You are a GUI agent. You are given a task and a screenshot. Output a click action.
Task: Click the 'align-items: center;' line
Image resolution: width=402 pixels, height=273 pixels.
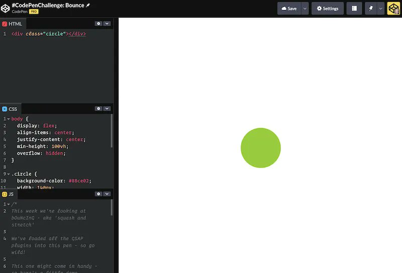[45, 133]
